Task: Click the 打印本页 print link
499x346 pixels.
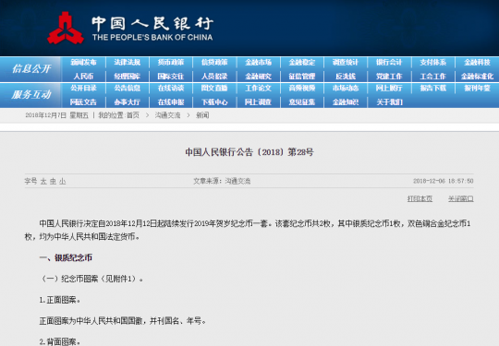Action: tap(420, 198)
